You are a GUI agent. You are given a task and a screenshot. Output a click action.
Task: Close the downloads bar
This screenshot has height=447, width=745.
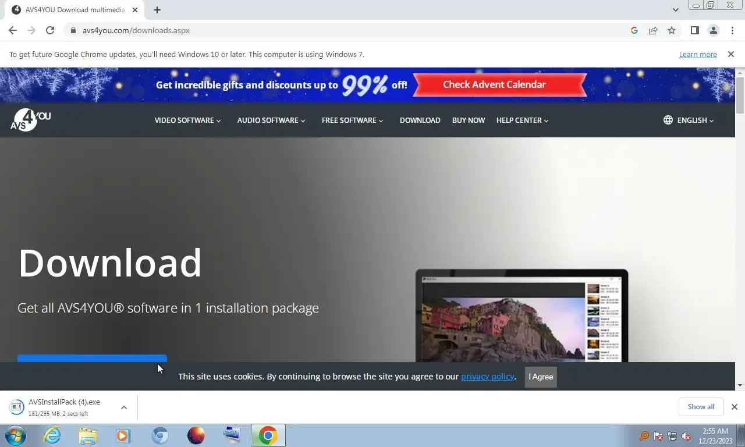pyautogui.click(x=734, y=407)
